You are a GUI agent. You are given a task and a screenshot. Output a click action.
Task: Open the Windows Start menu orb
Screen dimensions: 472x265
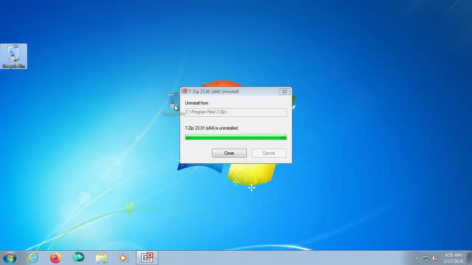click(10, 258)
